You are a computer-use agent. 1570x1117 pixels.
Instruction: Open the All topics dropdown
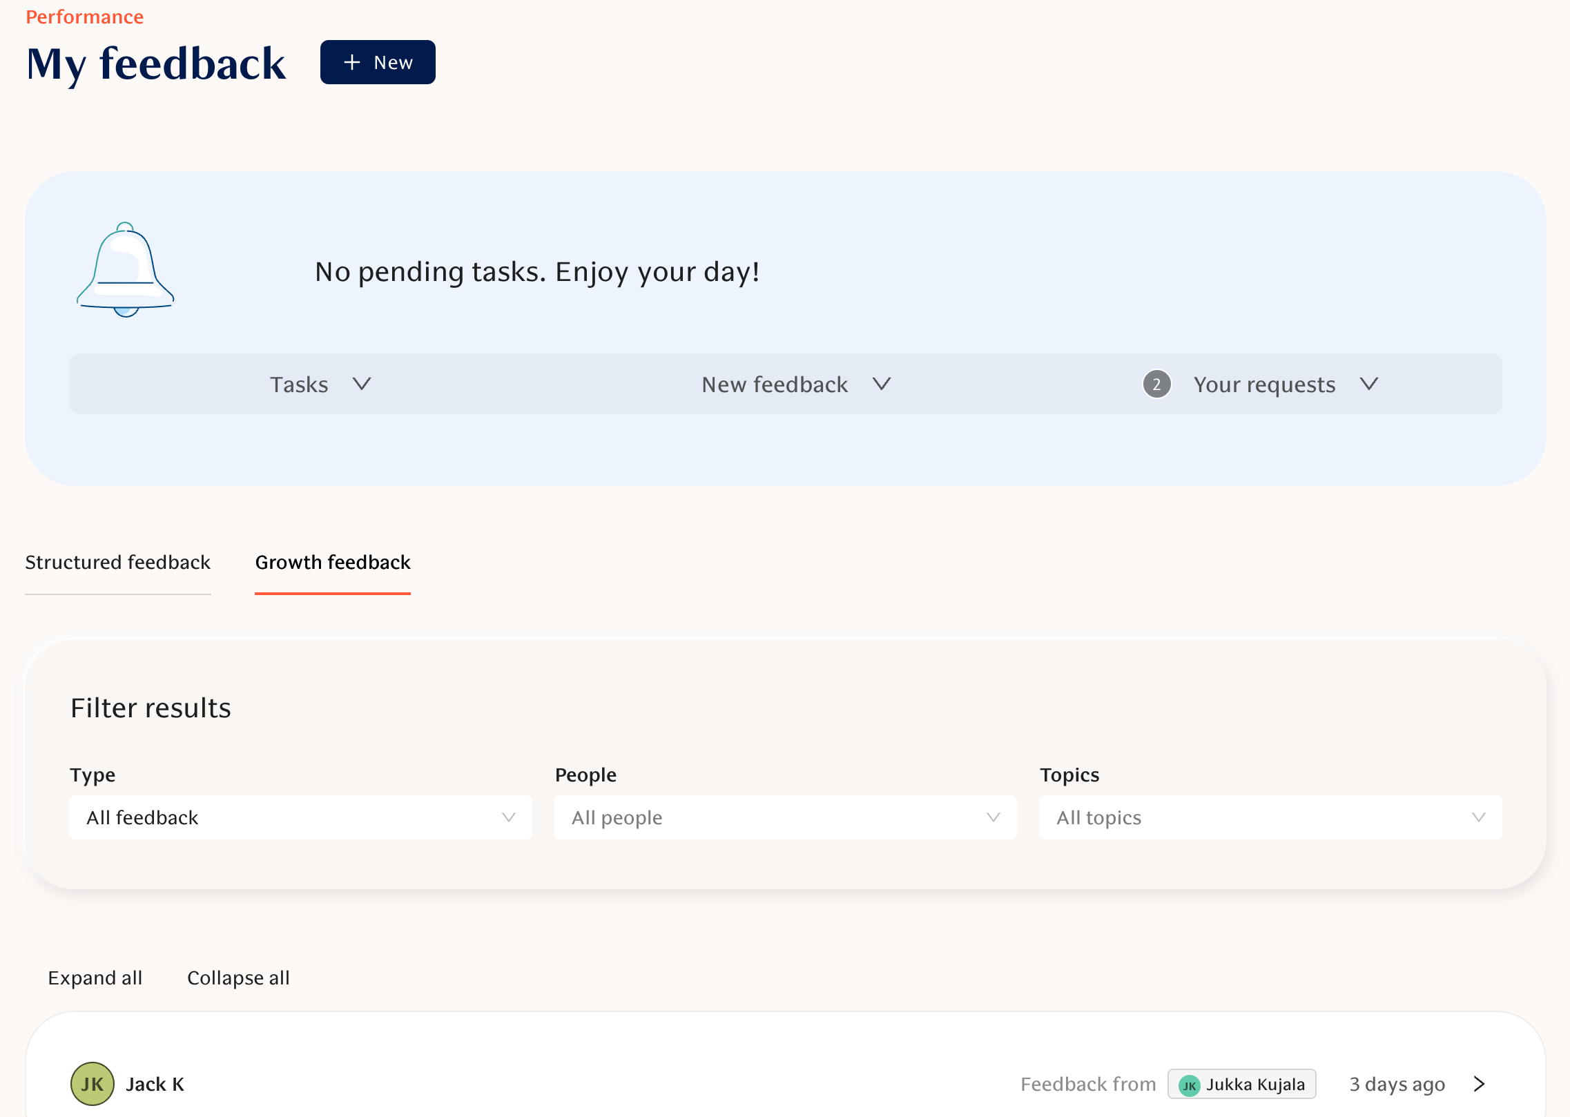point(1270,817)
